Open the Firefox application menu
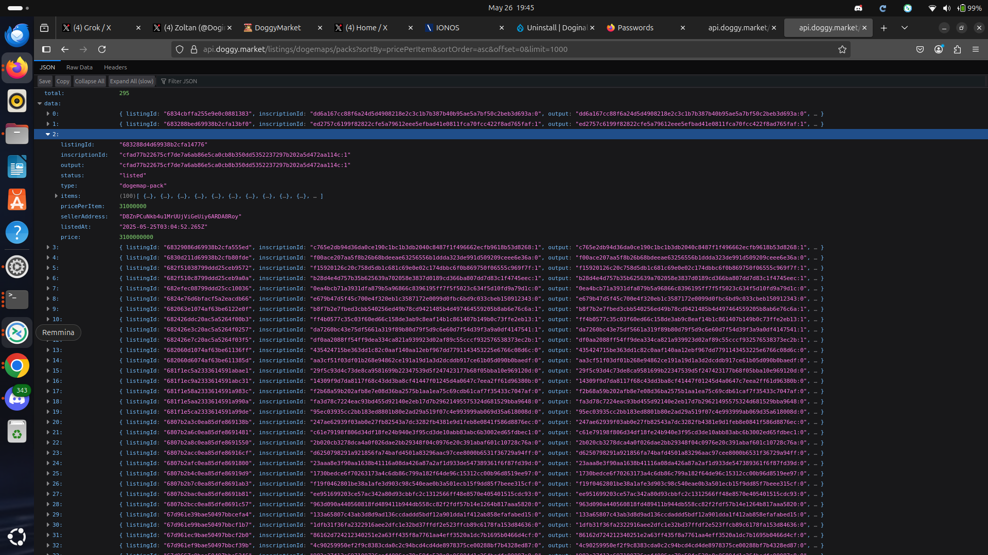This screenshot has width=988, height=555. coord(976,49)
